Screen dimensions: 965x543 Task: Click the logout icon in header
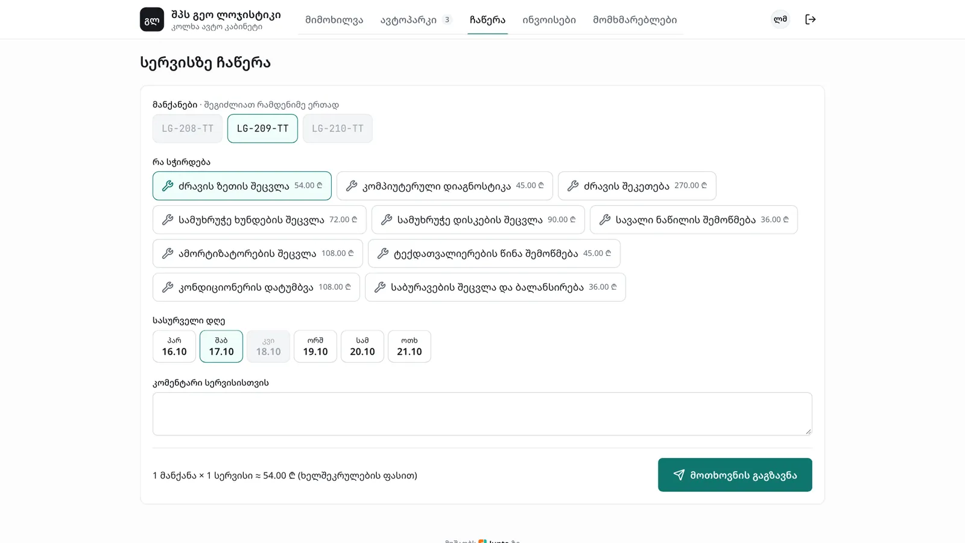811,19
